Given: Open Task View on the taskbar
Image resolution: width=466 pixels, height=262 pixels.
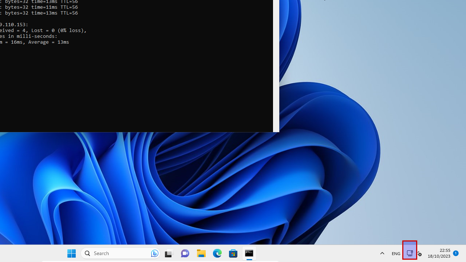Looking at the screenshot, I should [x=169, y=253].
